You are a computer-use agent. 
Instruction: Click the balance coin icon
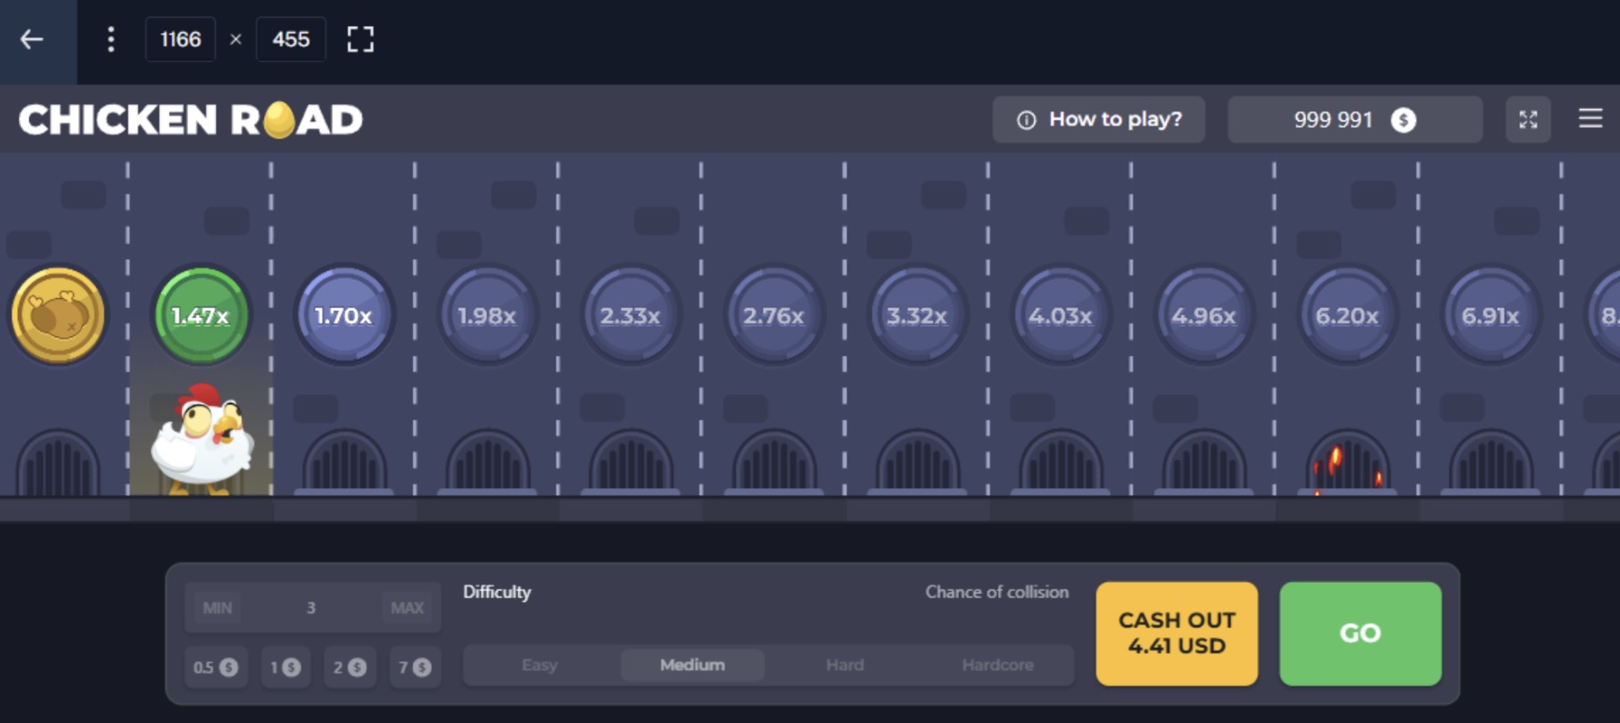point(1403,120)
